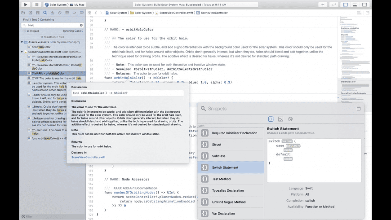This screenshot has height=220, width=391.
Task: Open the Library with the plus button
Action: [x=323, y=4]
